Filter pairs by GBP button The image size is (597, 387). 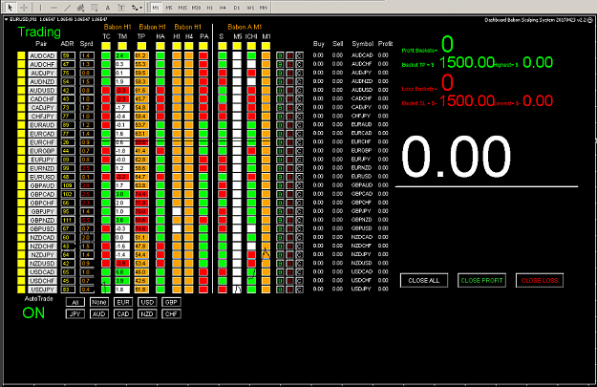tap(171, 303)
